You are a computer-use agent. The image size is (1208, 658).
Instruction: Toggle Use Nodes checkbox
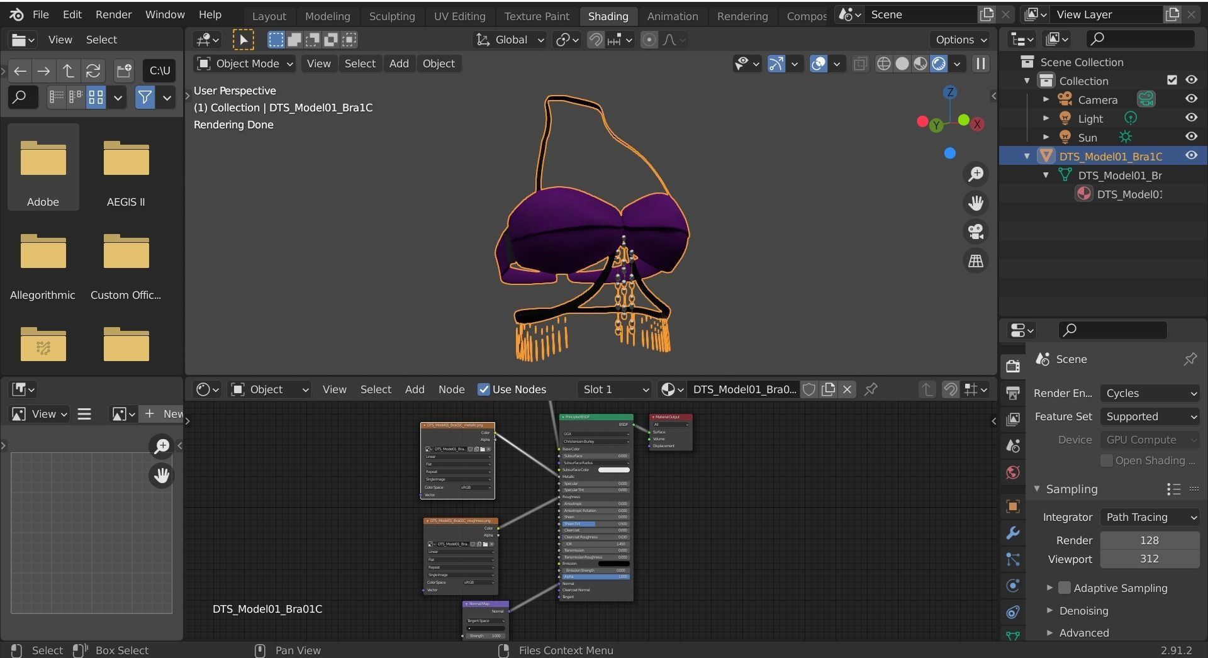(x=483, y=389)
